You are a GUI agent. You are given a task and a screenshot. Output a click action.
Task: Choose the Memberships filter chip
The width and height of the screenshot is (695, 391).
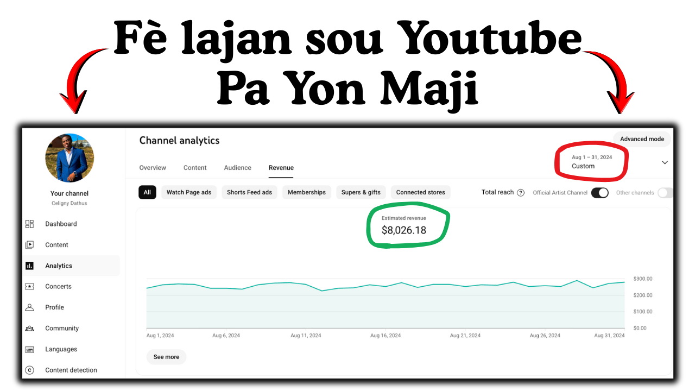click(307, 192)
